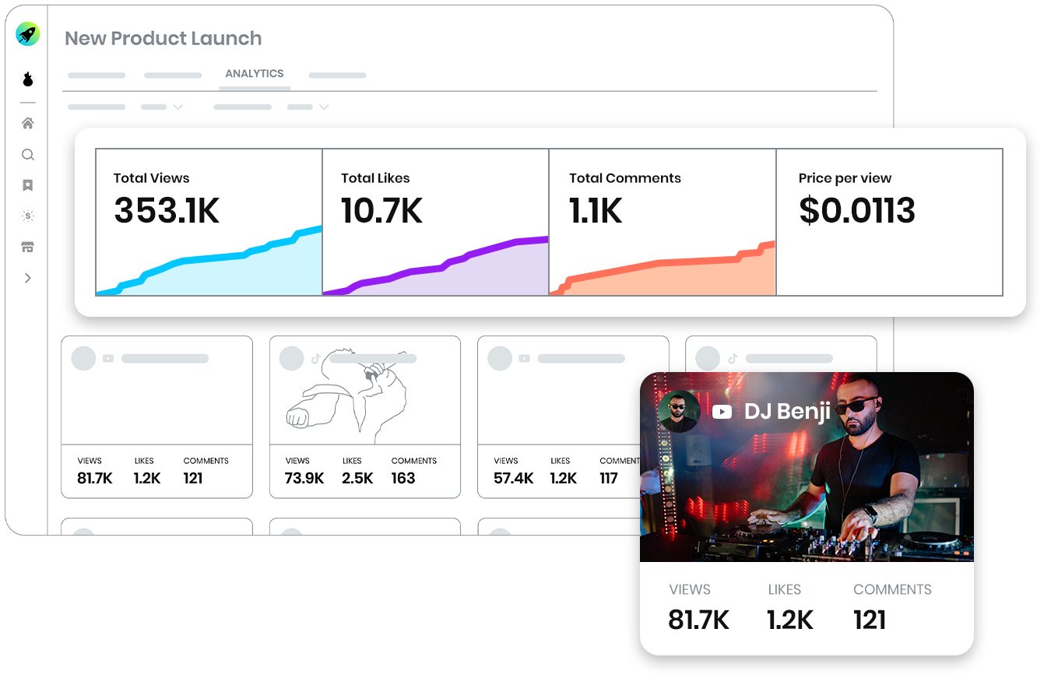Open the Total Likes chart card
This screenshot has width=1051, height=685.
[x=435, y=223]
